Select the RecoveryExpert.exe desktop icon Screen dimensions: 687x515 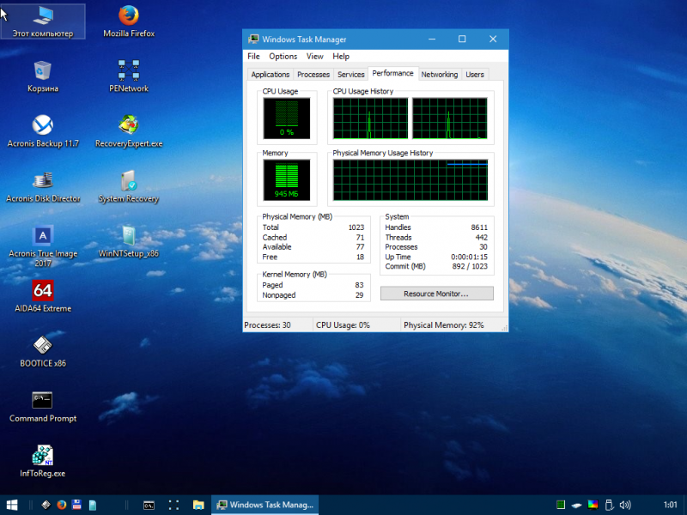tap(129, 131)
